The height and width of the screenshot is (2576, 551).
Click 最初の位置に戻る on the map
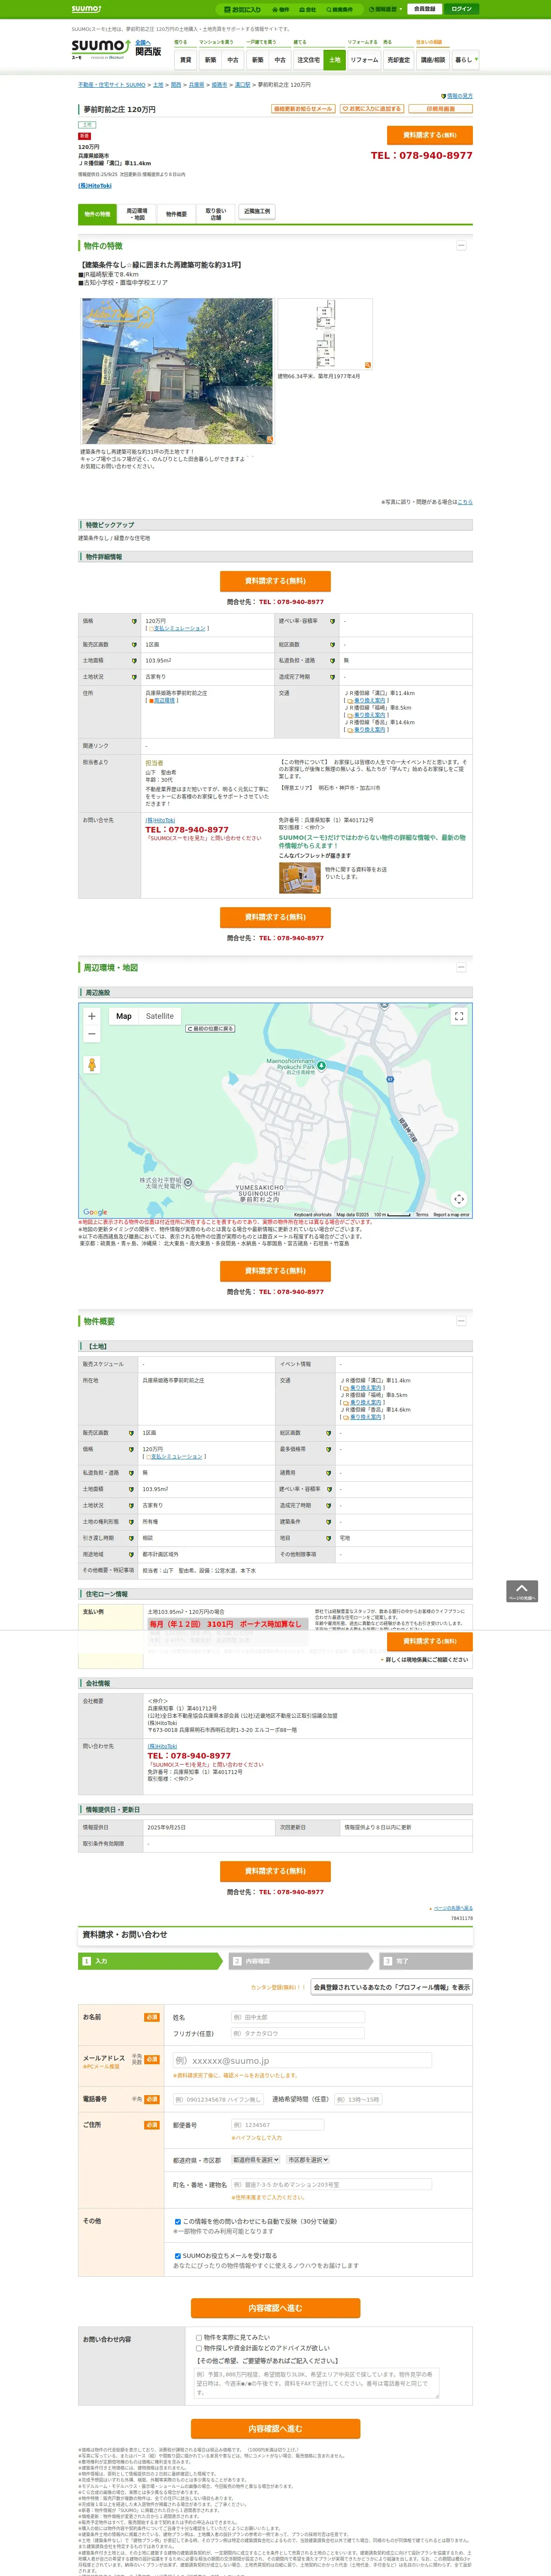pyautogui.click(x=210, y=1029)
